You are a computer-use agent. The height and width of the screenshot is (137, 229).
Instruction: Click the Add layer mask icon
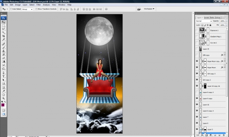coord(206,135)
